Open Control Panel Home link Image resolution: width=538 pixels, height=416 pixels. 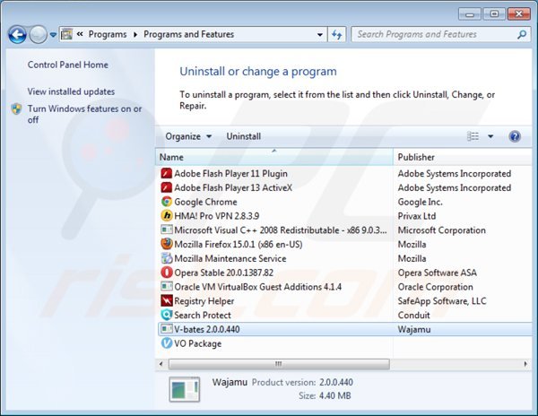click(67, 65)
